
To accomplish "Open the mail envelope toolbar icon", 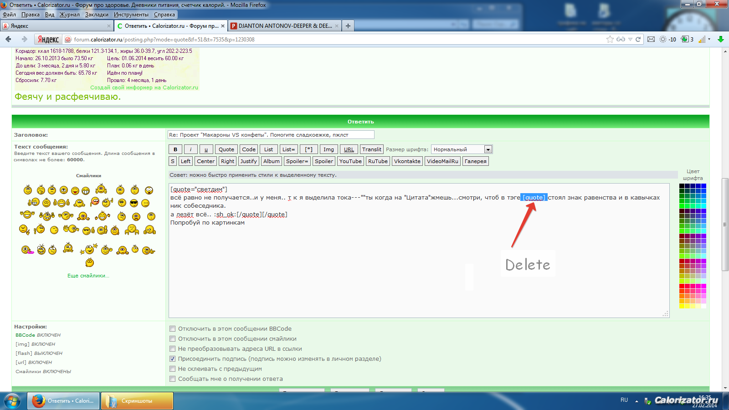I will click(651, 39).
